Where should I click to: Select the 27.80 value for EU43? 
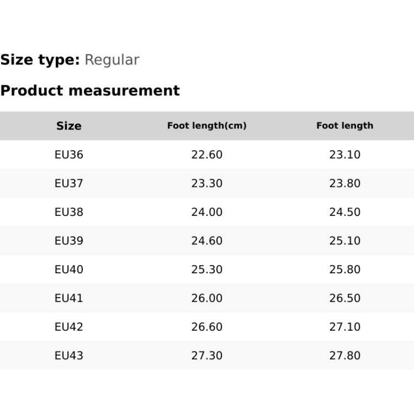coord(345,356)
